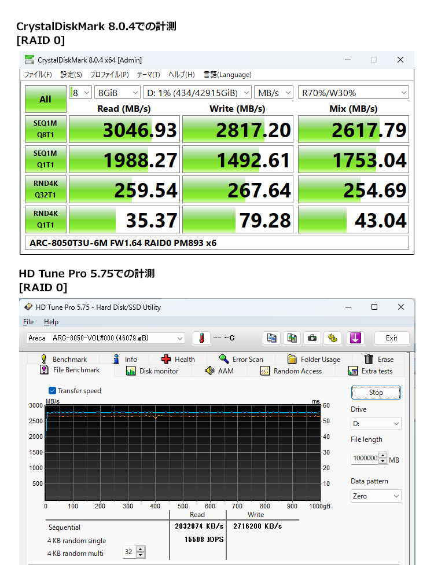Click the copy info to clipboard icon
434x579 pixels.
271,338
